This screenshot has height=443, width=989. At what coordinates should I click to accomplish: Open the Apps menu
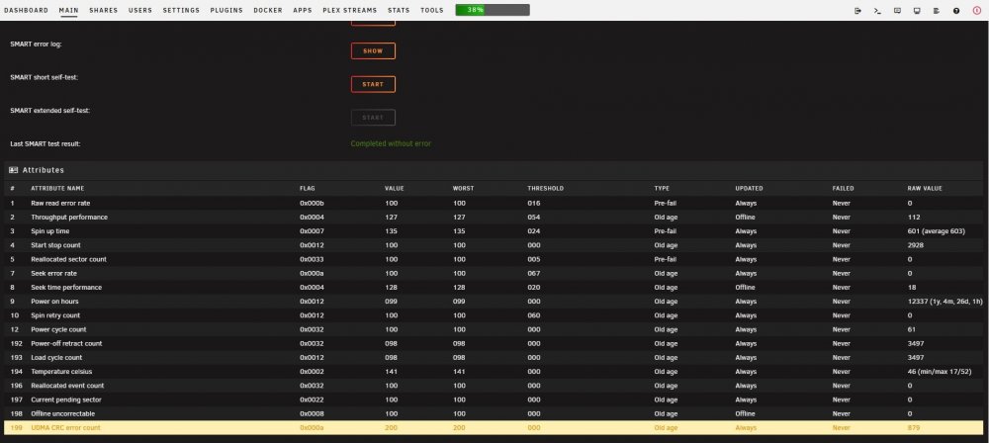[303, 11]
